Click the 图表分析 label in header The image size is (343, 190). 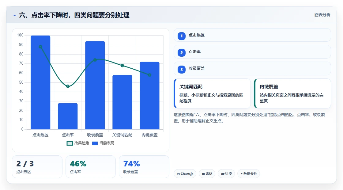click(x=322, y=15)
